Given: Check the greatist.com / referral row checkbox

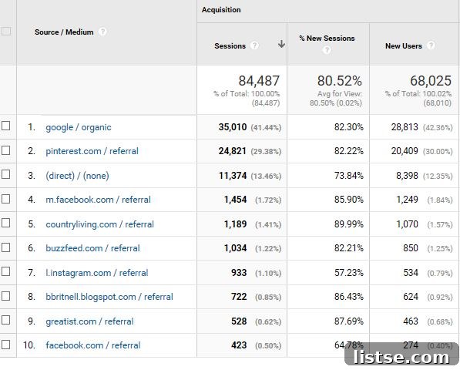Looking at the screenshot, I should [6, 320].
